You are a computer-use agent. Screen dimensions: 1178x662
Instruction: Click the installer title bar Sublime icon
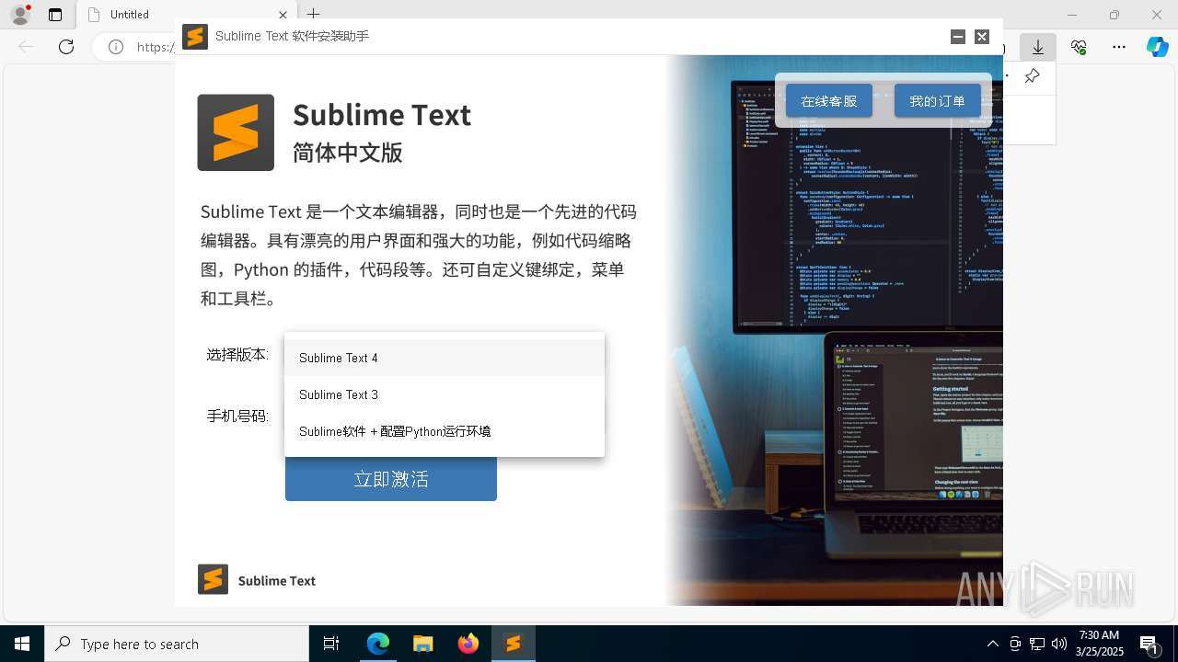[195, 37]
